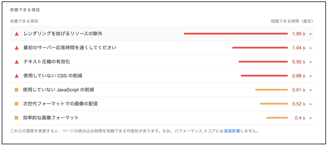Click the red 1.95 s savings bar
This screenshot has height=148, width=328.
(236, 34)
